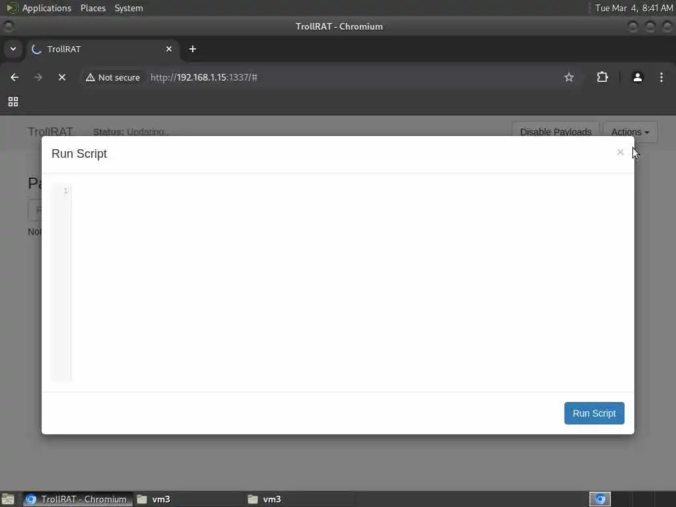Close the Run Script dialog with X
The width and height of the screenshot is (676, 507).
(620, 152)
